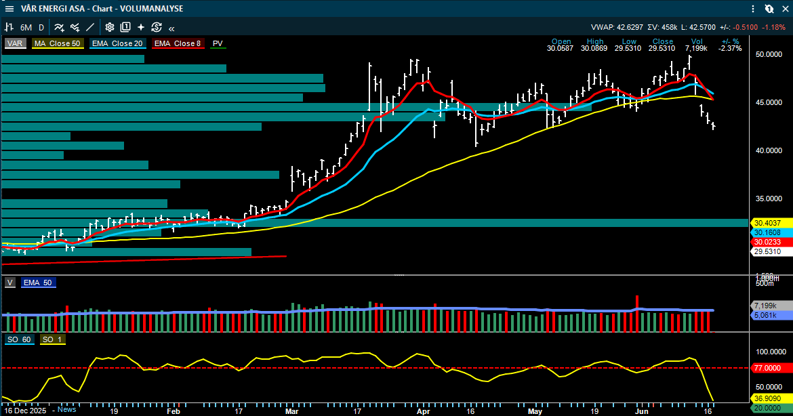Click the 29.5310 white price tag
This screenshot has height=416, width=793.
(771, 252)
